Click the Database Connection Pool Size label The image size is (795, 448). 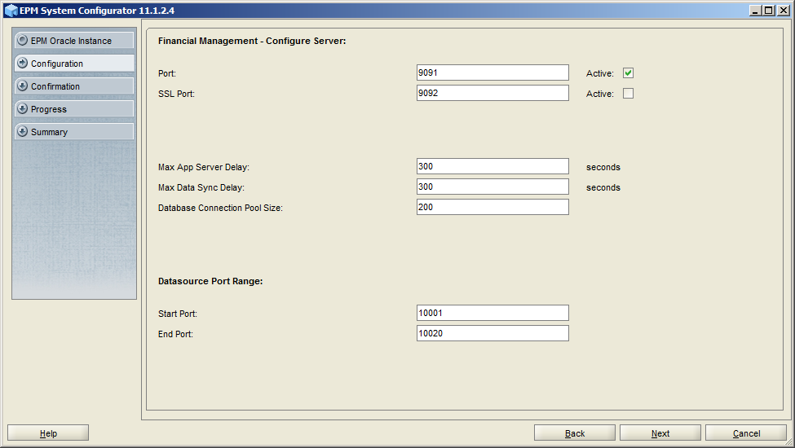[x=220, y=208]
